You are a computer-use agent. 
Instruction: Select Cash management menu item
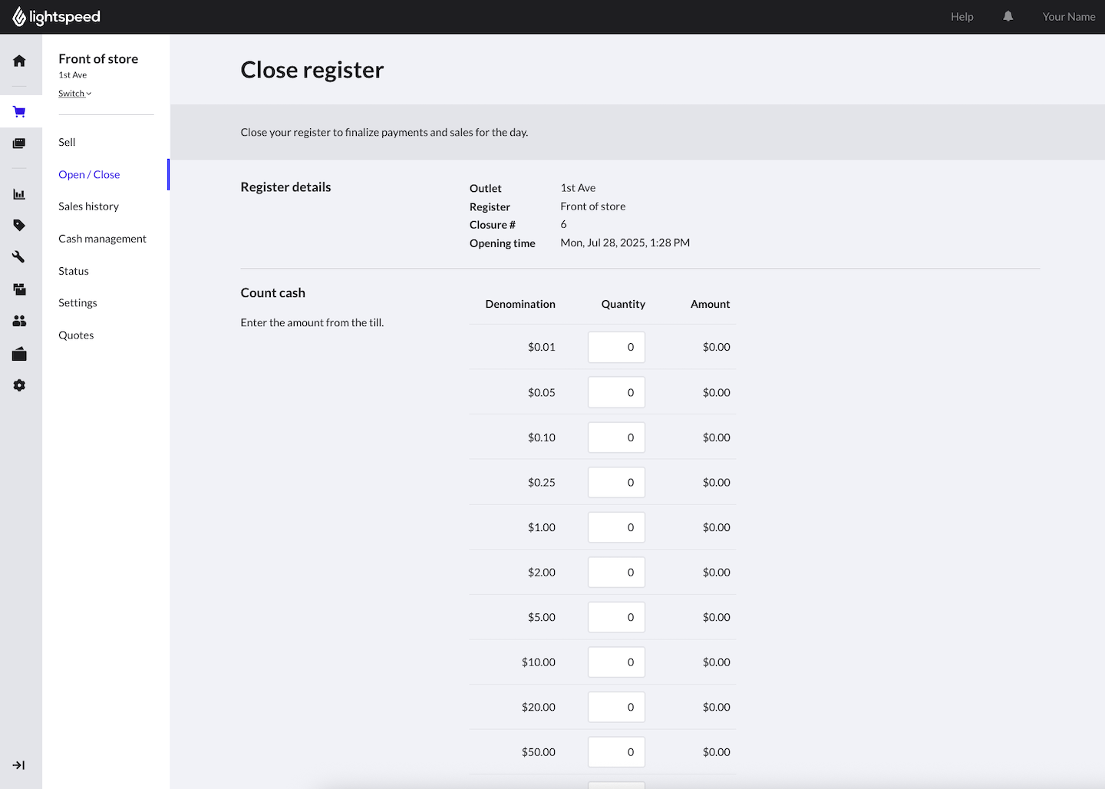[x=102, y=239]
